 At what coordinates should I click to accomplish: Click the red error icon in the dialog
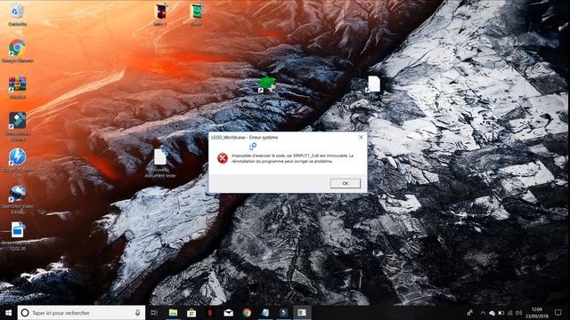coord(223,158)
